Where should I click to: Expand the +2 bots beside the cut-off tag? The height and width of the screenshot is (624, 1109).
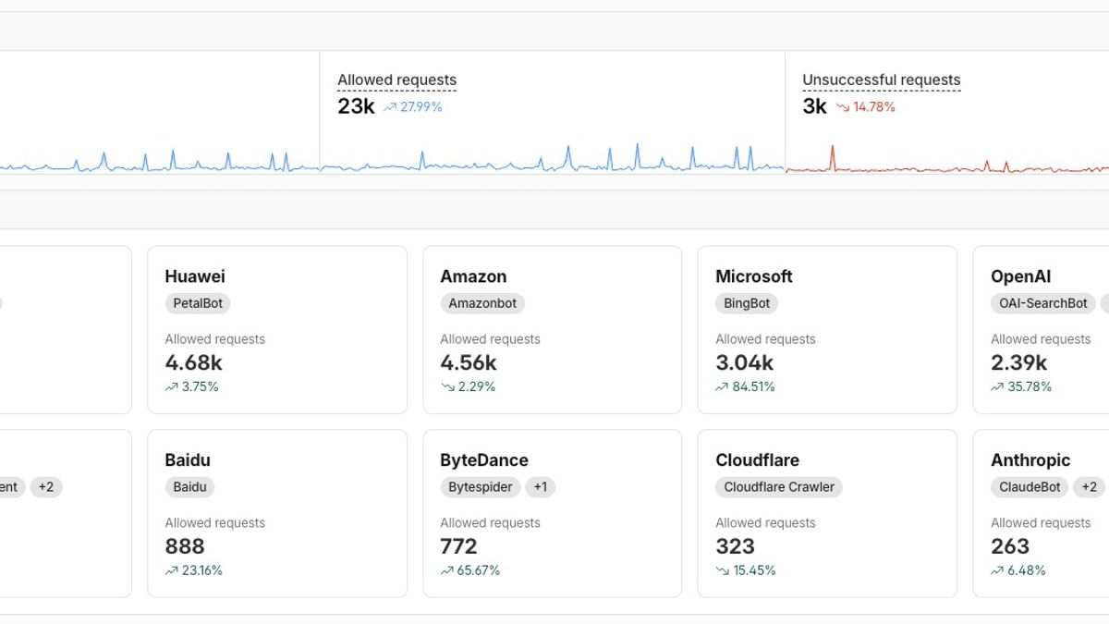46,487
